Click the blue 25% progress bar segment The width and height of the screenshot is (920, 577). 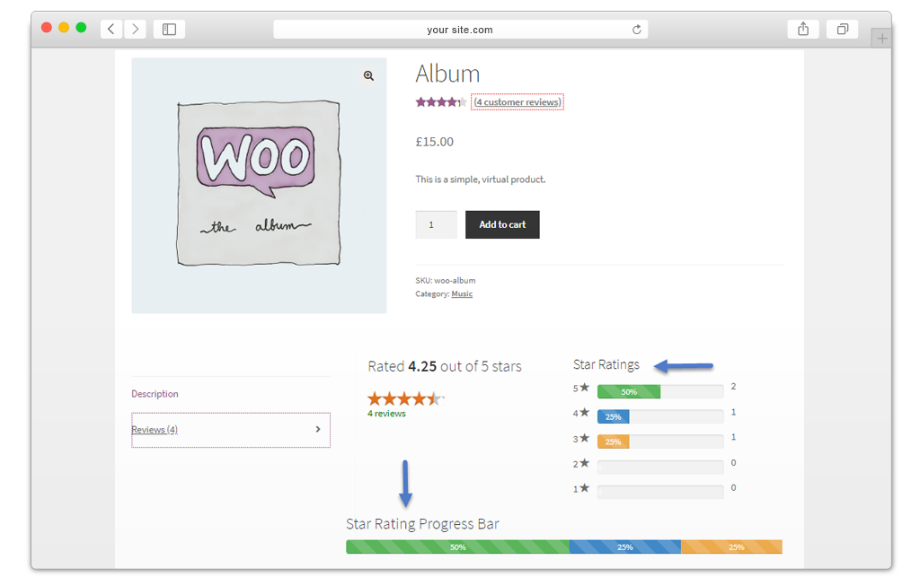[625, 547]
